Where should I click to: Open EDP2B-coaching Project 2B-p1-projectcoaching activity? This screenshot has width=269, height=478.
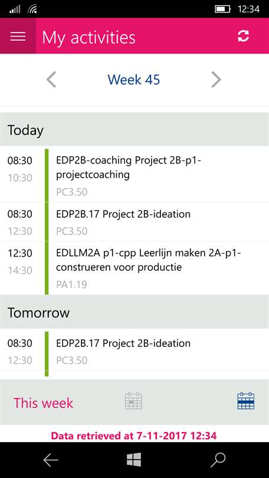pos(134,175)
